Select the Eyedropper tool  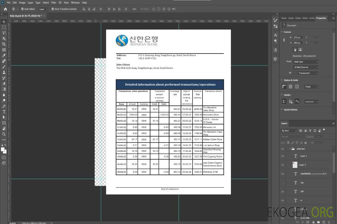4,55
